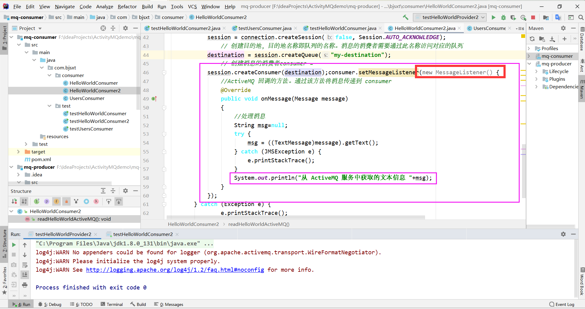This screenshot has height=309, width=585.
Task: Click the yellow inspection status indicator
Action: click(523, 36)
